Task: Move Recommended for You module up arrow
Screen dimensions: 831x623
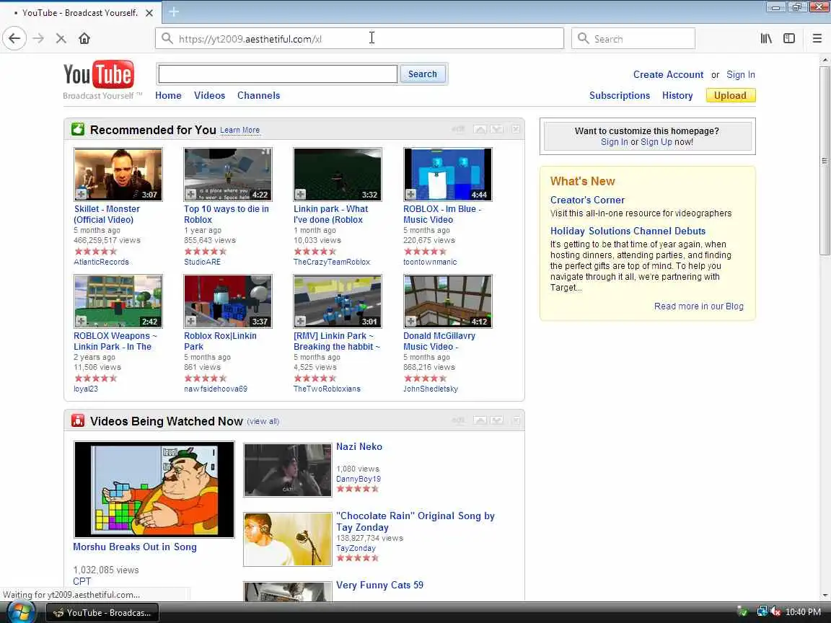Action: tap(480, 129)
